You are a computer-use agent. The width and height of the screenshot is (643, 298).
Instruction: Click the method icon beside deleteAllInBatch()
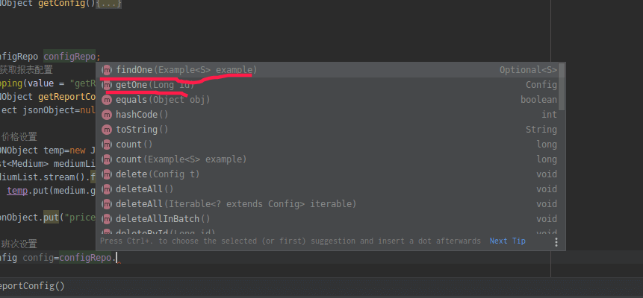107,219
